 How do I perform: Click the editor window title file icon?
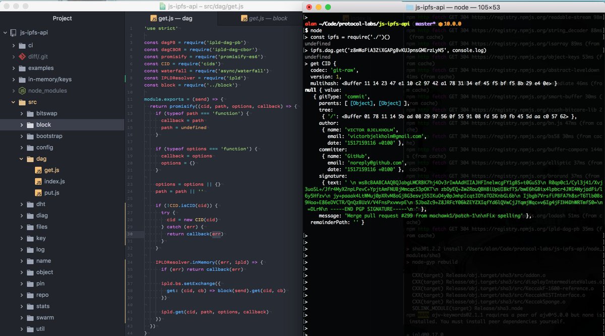click(x=162, y=6)
